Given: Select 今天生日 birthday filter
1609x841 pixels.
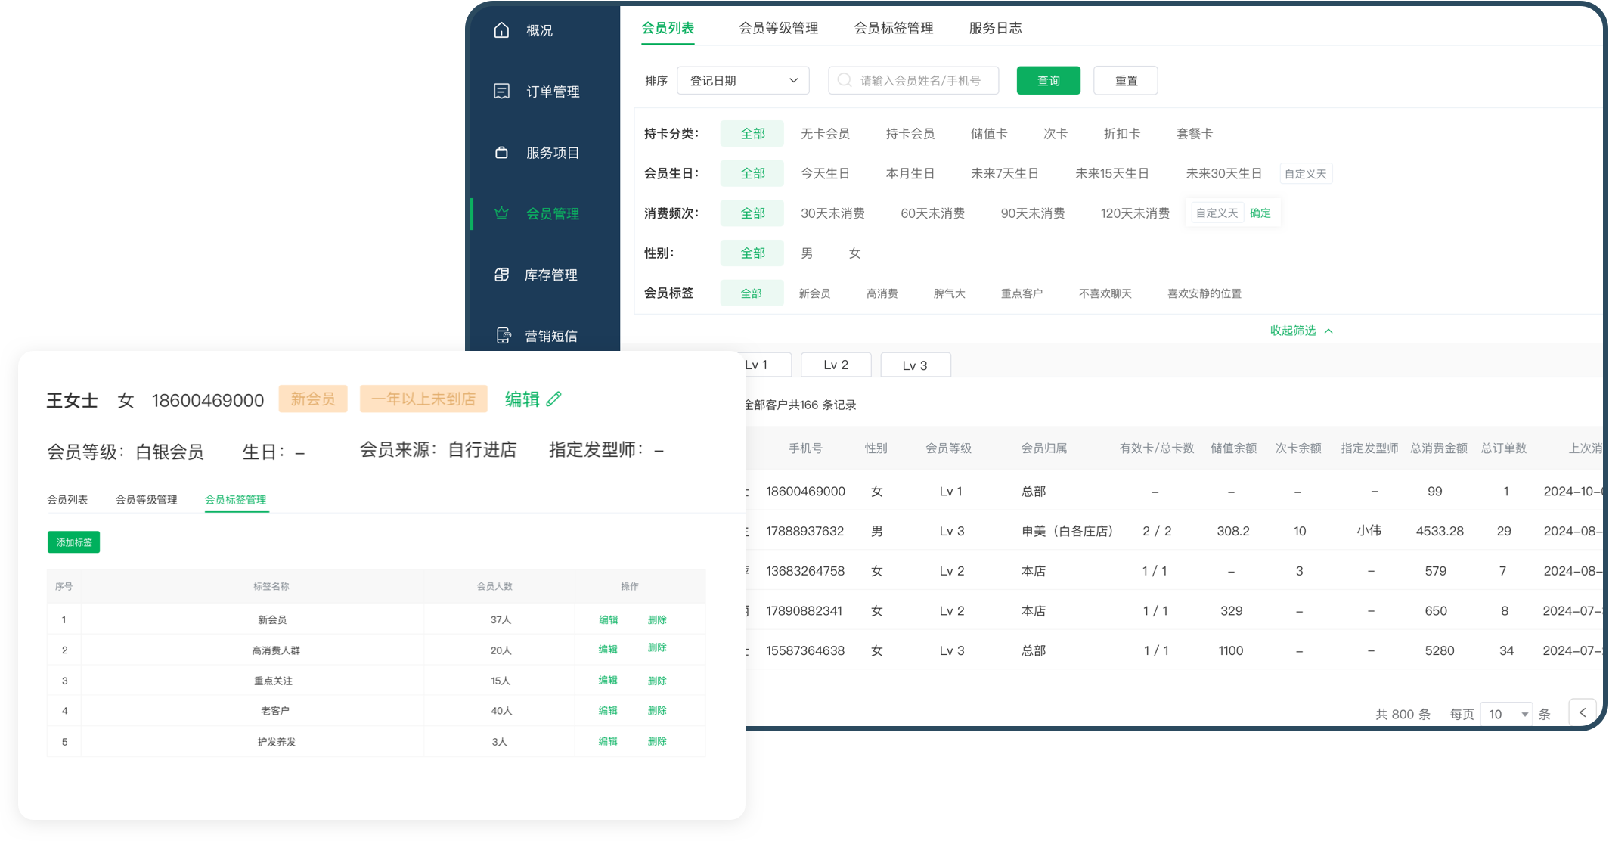Looking at the screenshot, I should click(x=825, y=174).
